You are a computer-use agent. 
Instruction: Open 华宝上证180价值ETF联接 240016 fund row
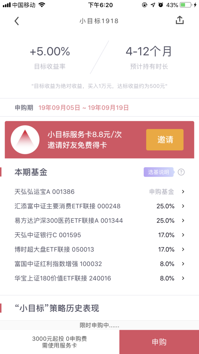pos(99,278)
